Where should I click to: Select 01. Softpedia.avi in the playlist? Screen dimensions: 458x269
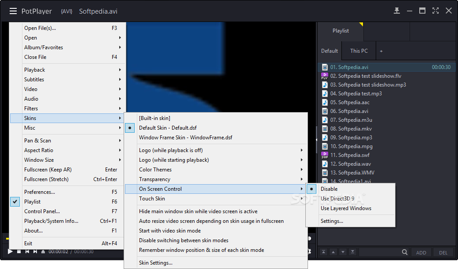[386, 67]
